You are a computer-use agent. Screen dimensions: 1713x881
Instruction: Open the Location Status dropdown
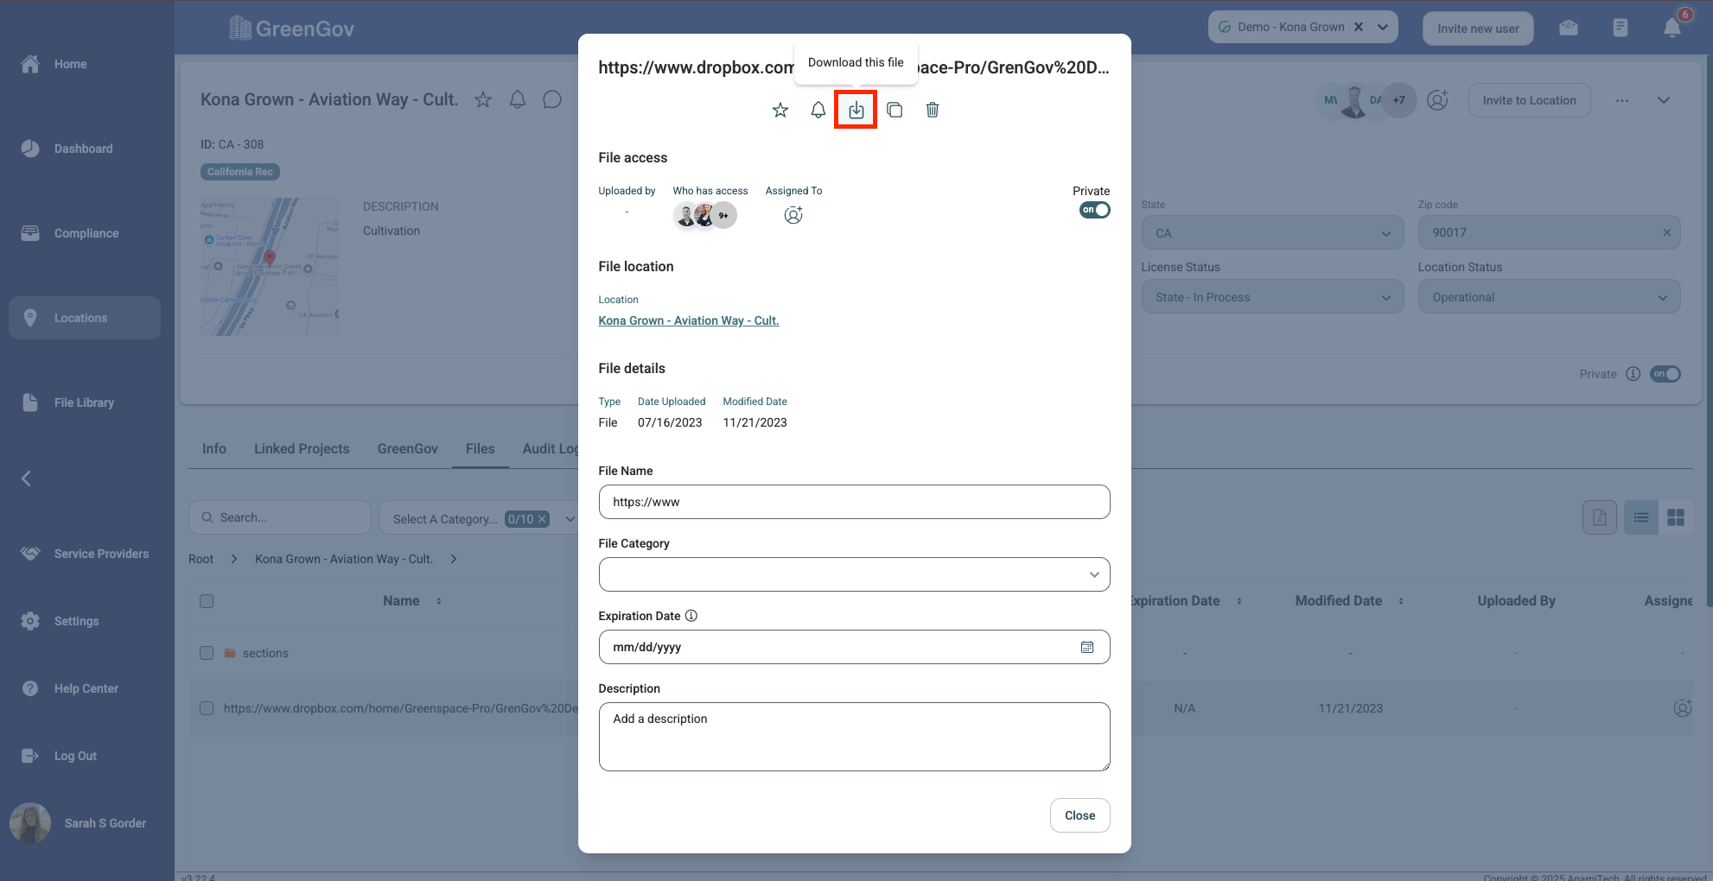coord(1549,297)
